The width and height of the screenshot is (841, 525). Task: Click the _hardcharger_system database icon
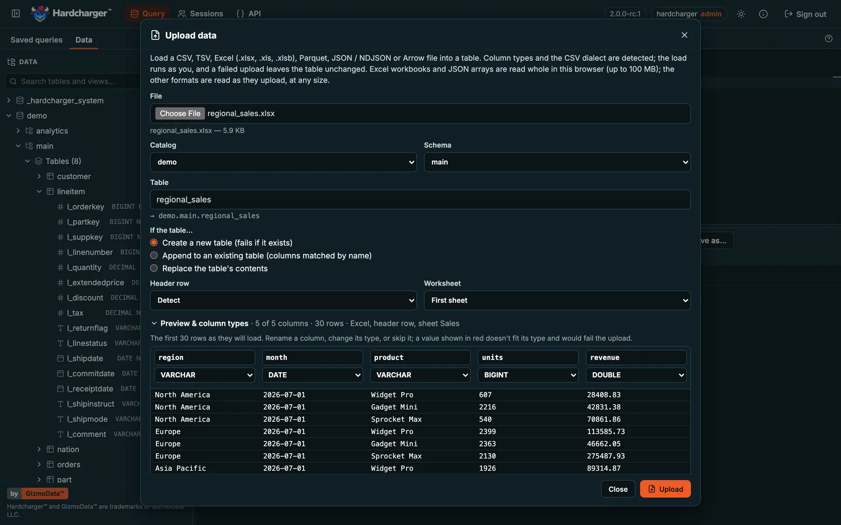[20, 101]
